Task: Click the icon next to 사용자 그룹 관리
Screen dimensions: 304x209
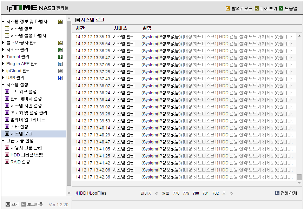Action: (x=7, y=148)
